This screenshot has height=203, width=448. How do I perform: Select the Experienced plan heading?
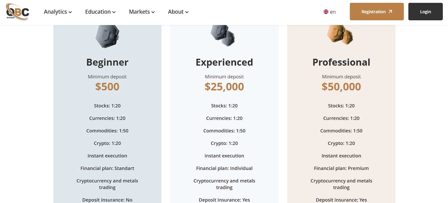[x=224, y=62]
